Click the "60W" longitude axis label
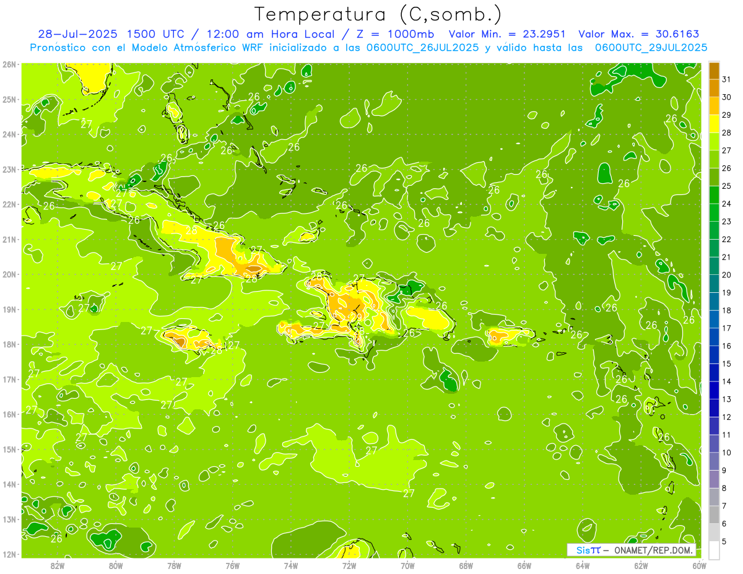This screenshot has width=743, height=574. 699,565
